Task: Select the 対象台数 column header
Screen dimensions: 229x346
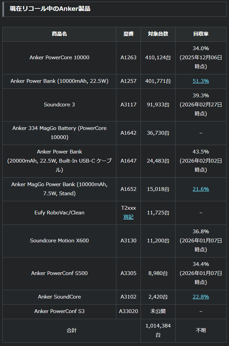Action: pos(158,34)
